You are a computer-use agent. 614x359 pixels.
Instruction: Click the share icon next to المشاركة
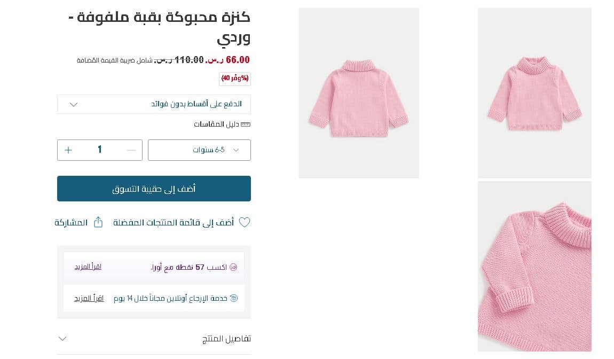[x=98, y=222]
